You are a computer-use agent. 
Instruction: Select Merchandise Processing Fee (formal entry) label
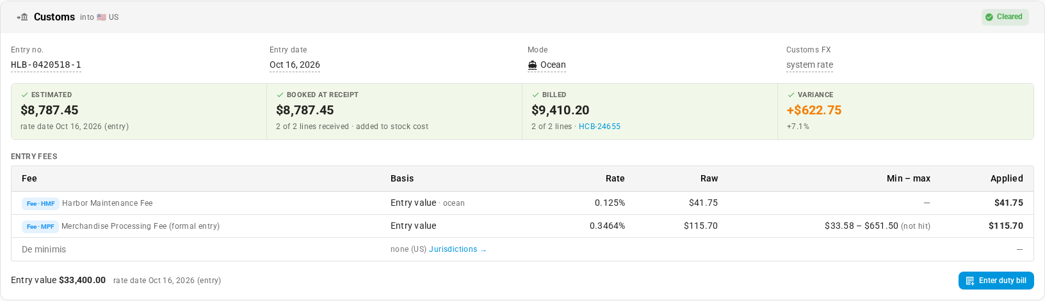[x=140, y=226]
